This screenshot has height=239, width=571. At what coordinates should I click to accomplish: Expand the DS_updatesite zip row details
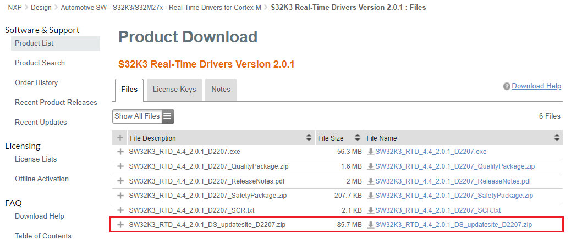(x=120, y=225)
